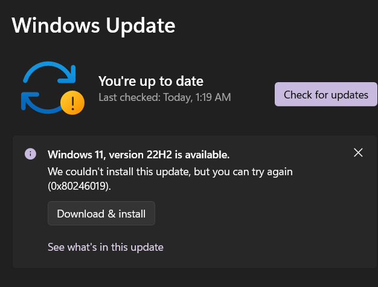Image resolution: width=378 pixels, height=287 pixels.
Task: Dismiss the 22H2 update notification with X
Action: click(x=358, y=153)
